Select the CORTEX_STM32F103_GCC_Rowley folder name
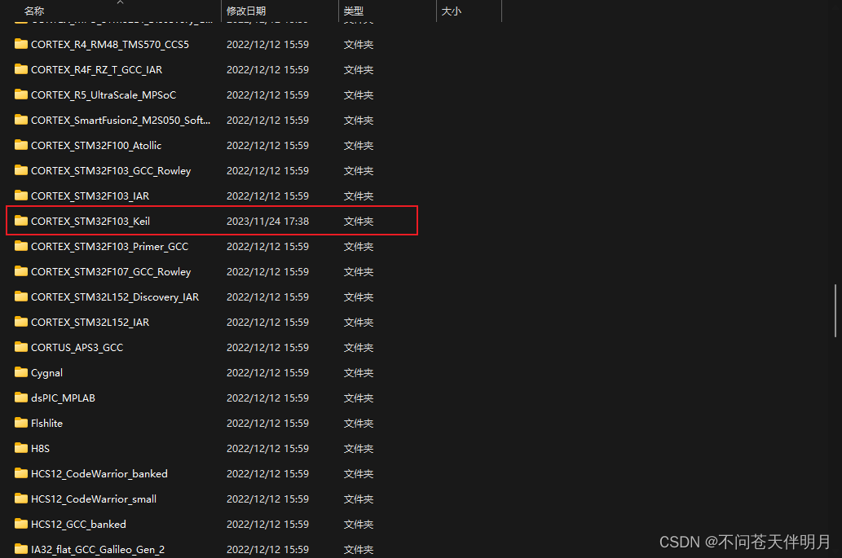Screen dimensions: 842x558 pos(111,170)
